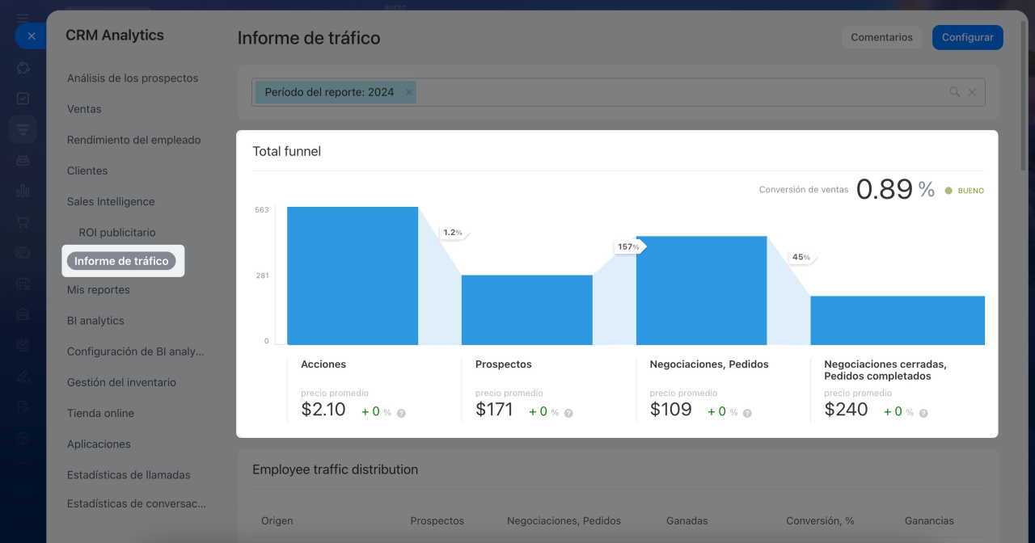
Task: Click the help icon next to Acciones percentage
Action: pyautogui.click(x=401, y=413)
